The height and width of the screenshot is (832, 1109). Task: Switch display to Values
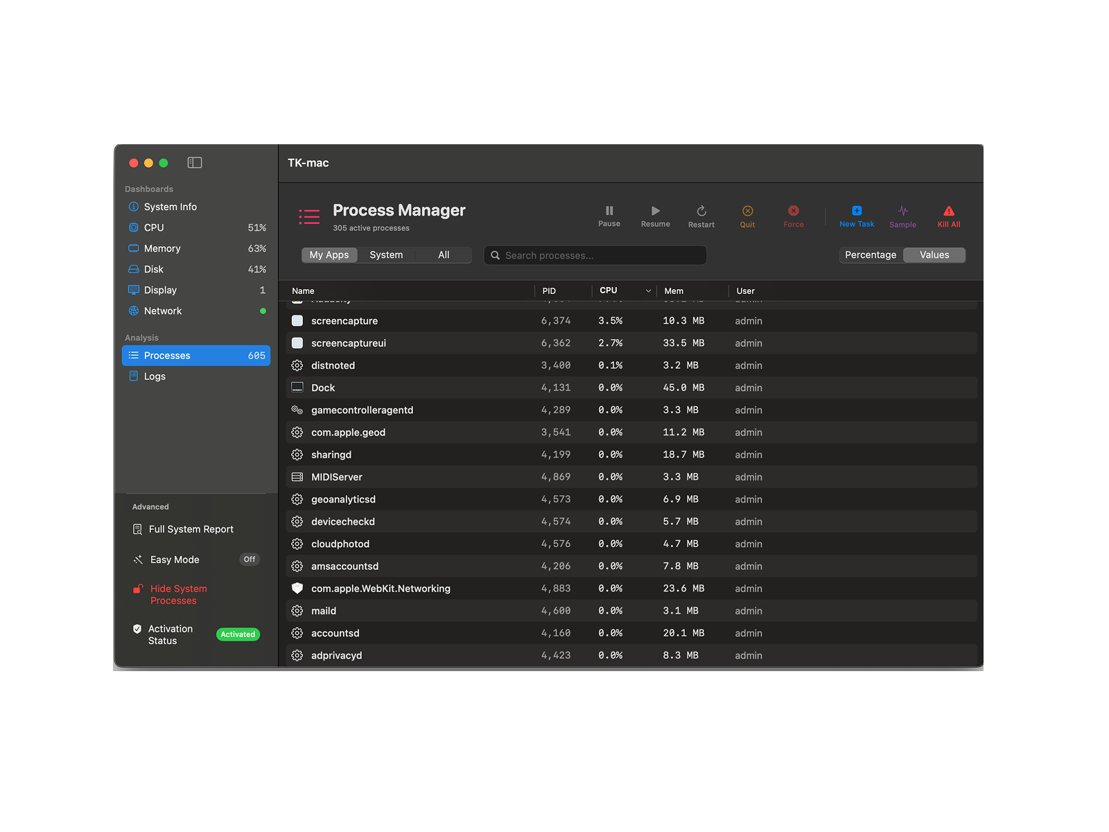click(x=934, y=255)
